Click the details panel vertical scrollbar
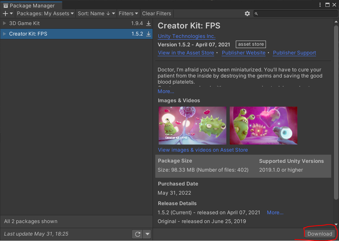This screenshot has height=241, width=339. point(336,112)
